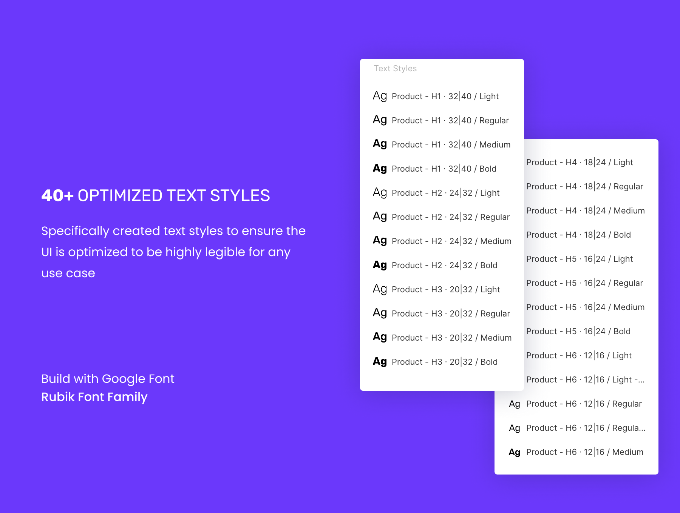Choose the Product - H4 18|24 Bold style
This screenshot has height=513, width=680.
coord(578,235)
